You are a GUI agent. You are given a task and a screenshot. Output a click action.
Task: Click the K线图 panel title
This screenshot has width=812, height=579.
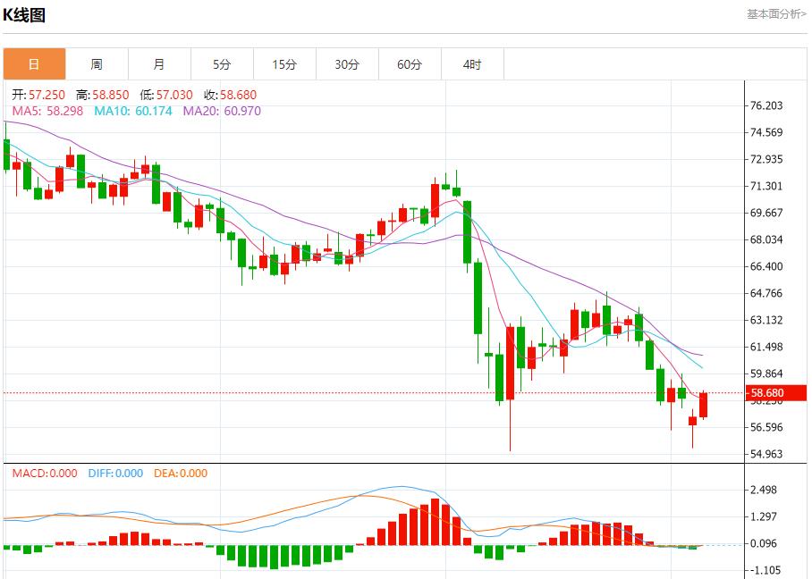tap(24, 15)
